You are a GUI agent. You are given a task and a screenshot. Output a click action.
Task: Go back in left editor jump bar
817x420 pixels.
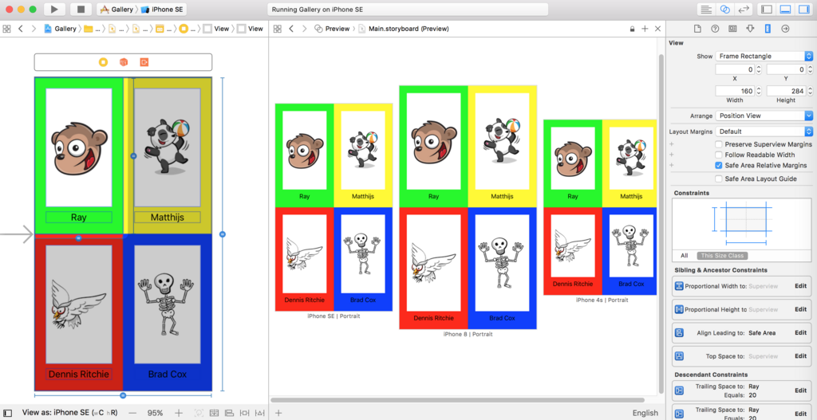coord(20,29)
